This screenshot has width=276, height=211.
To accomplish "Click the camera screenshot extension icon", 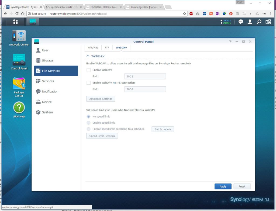I will (198, 14).
